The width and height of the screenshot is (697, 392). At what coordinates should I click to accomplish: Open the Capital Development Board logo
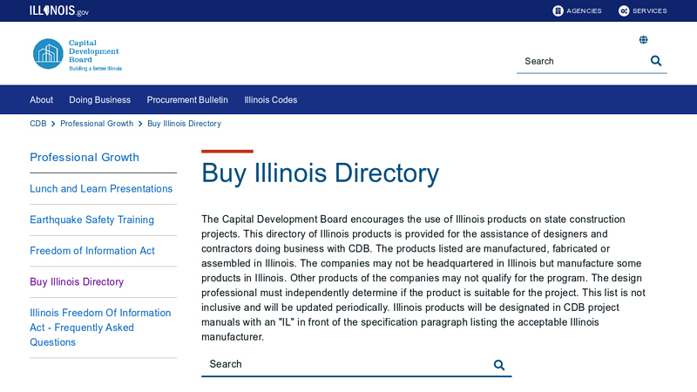pos(77,54)
